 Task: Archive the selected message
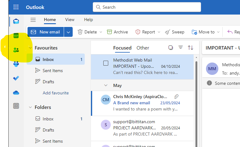[118, 32]
